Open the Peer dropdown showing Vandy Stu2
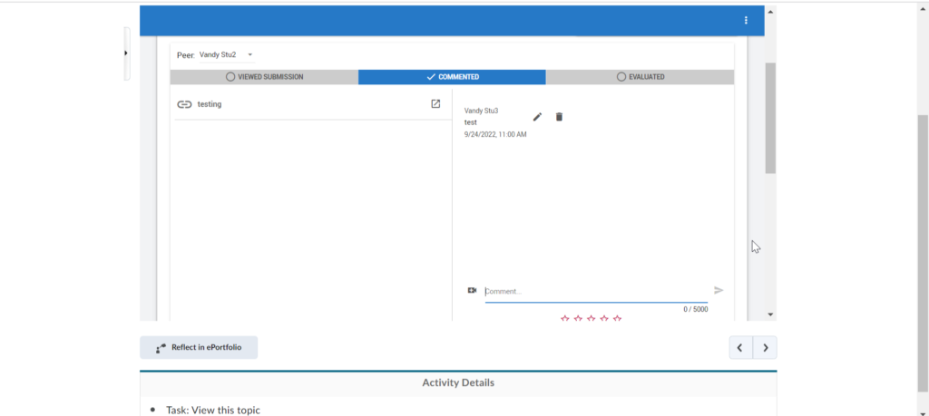 (224, 55)
